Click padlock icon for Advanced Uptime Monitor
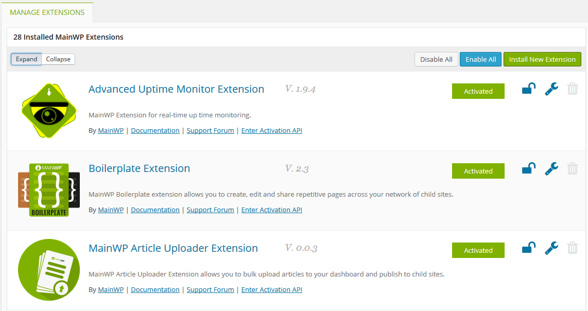588x311 pixels. [529, 89]
